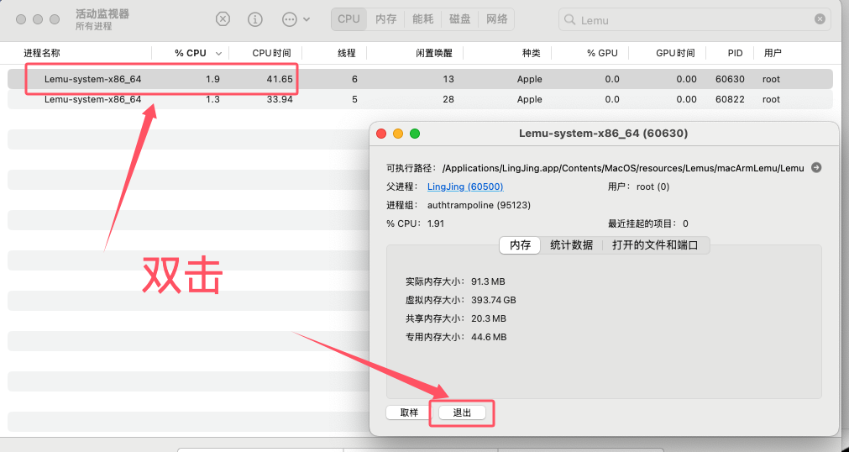The width and height of the screenshot is (849, 452).
Task: Open the process info (i) toolbar icon
Action: [255, 19]
